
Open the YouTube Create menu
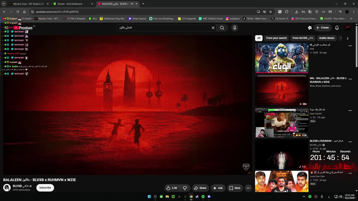click(322, 28)
